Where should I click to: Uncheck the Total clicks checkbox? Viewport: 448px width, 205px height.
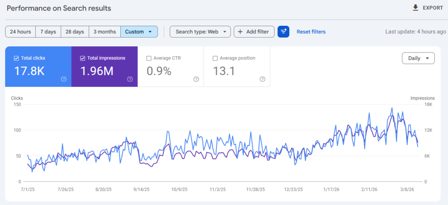click(x=16, y=58)
